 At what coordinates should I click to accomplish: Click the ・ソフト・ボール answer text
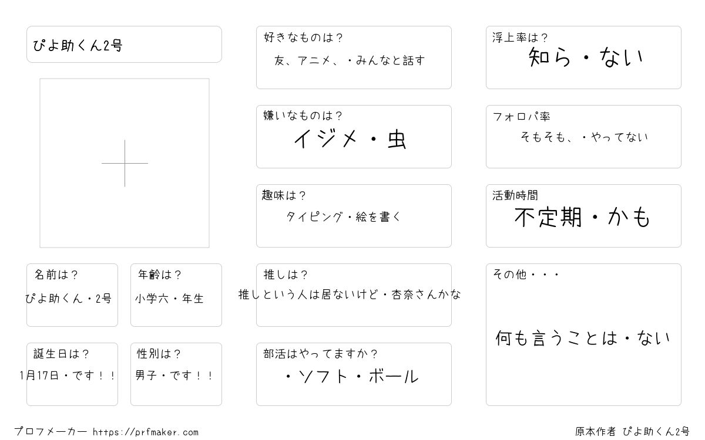[x=351, y=376]
